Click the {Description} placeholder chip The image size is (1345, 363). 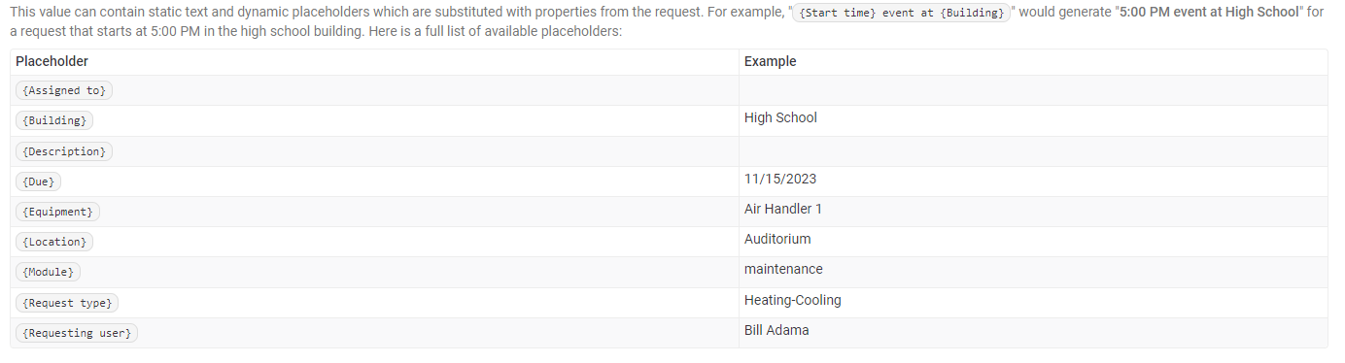click(64, 151)
